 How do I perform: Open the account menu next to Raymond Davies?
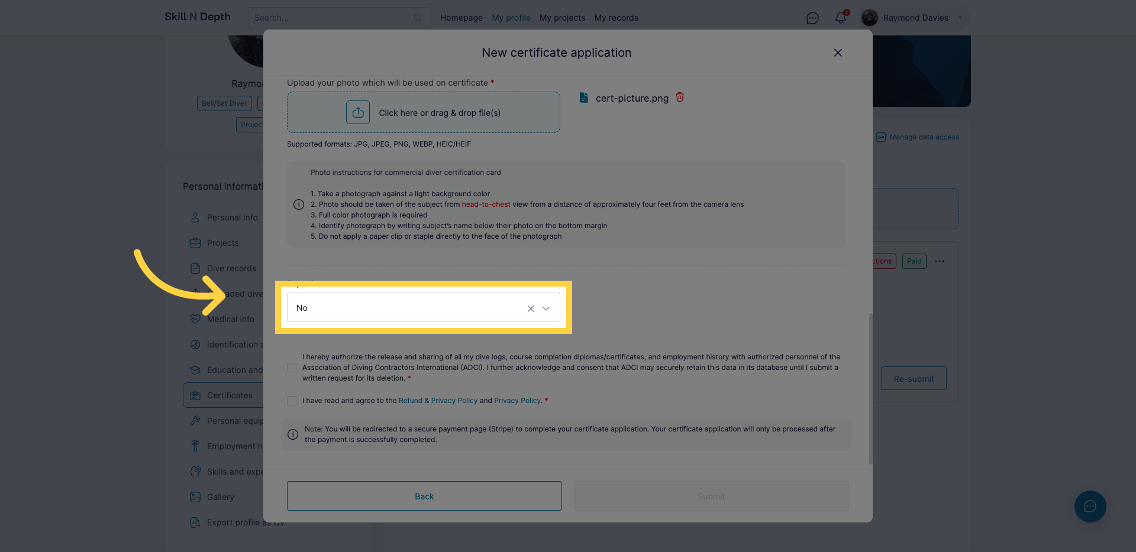tap(959, 18)
